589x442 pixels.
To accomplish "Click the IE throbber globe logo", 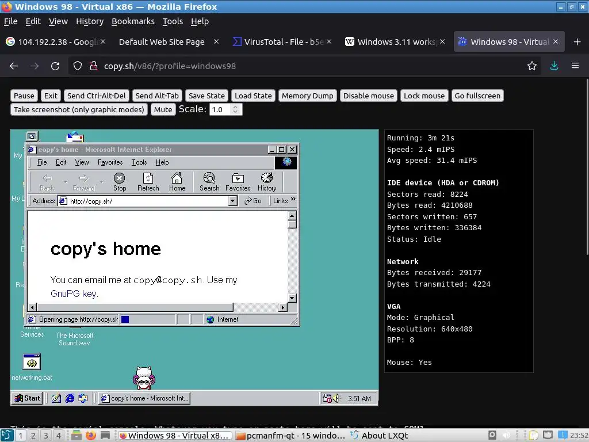I will click(286, 162).
